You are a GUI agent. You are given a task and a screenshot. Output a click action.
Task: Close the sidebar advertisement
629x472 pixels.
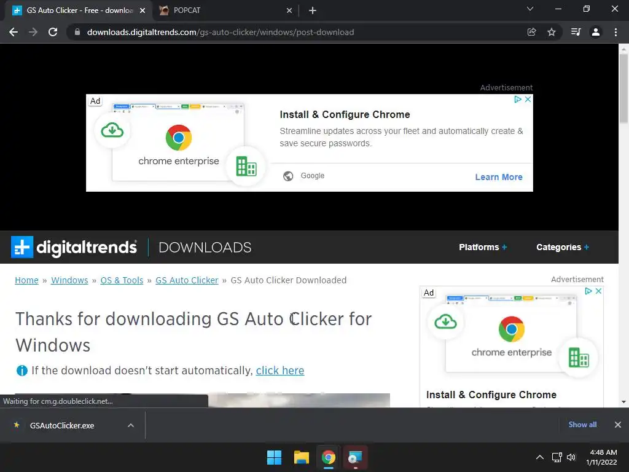598,291
